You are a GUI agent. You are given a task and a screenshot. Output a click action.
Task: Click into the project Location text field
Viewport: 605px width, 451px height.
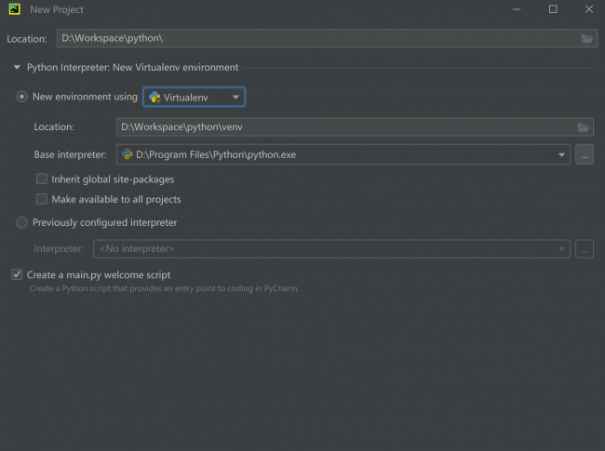[x=327, y=38]
